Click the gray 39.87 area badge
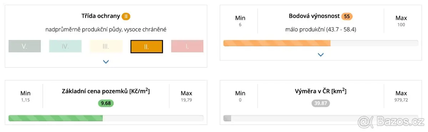Viewport: 428px width, 132px height. click(321, 103)
